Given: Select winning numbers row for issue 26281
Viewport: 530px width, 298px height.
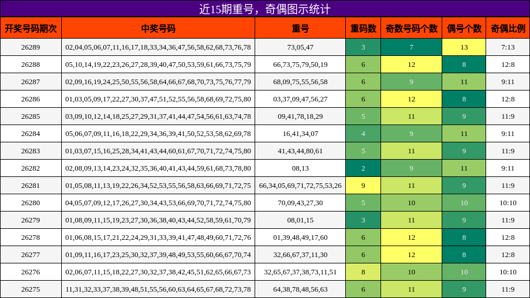Looking at the screenshot, I should 158,186.
